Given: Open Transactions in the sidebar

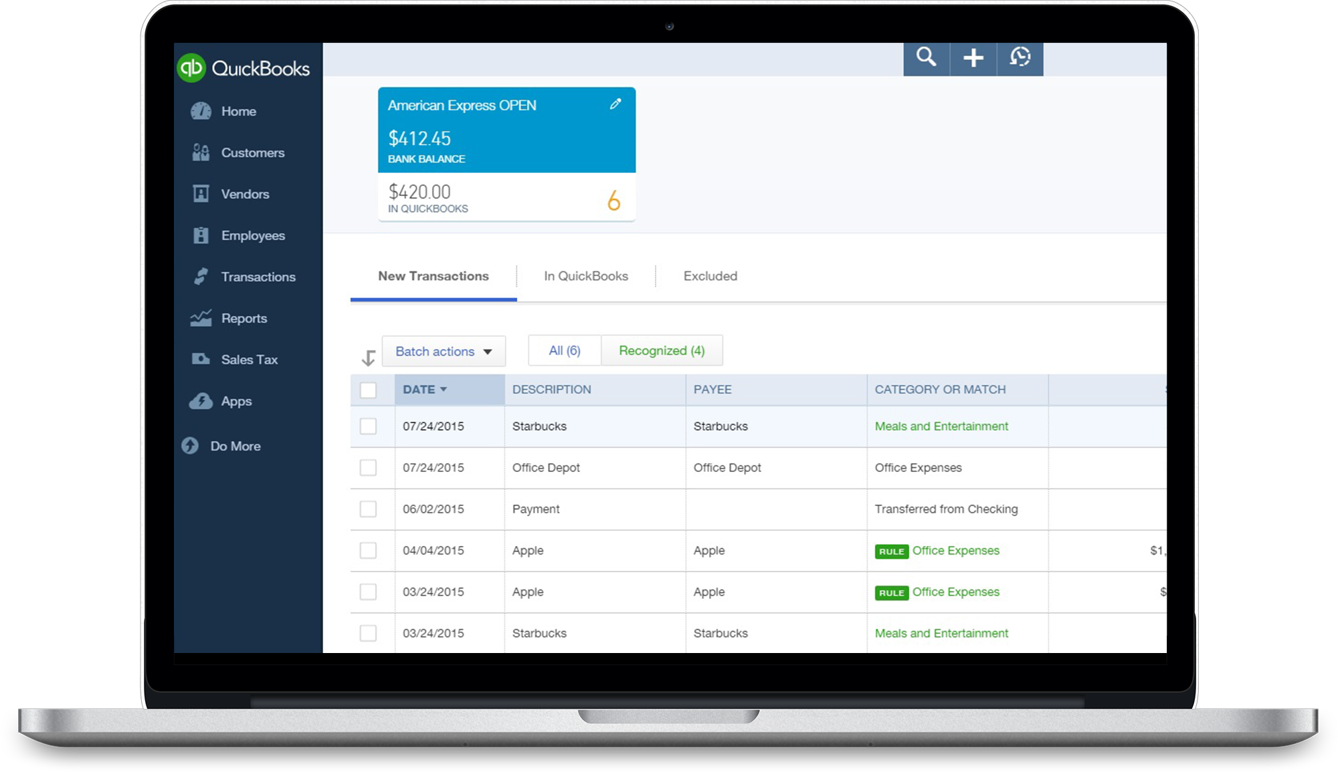Looking at the screenshot, I should point(258,277).
